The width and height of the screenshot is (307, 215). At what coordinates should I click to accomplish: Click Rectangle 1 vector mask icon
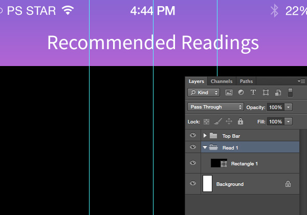[224, 164]
